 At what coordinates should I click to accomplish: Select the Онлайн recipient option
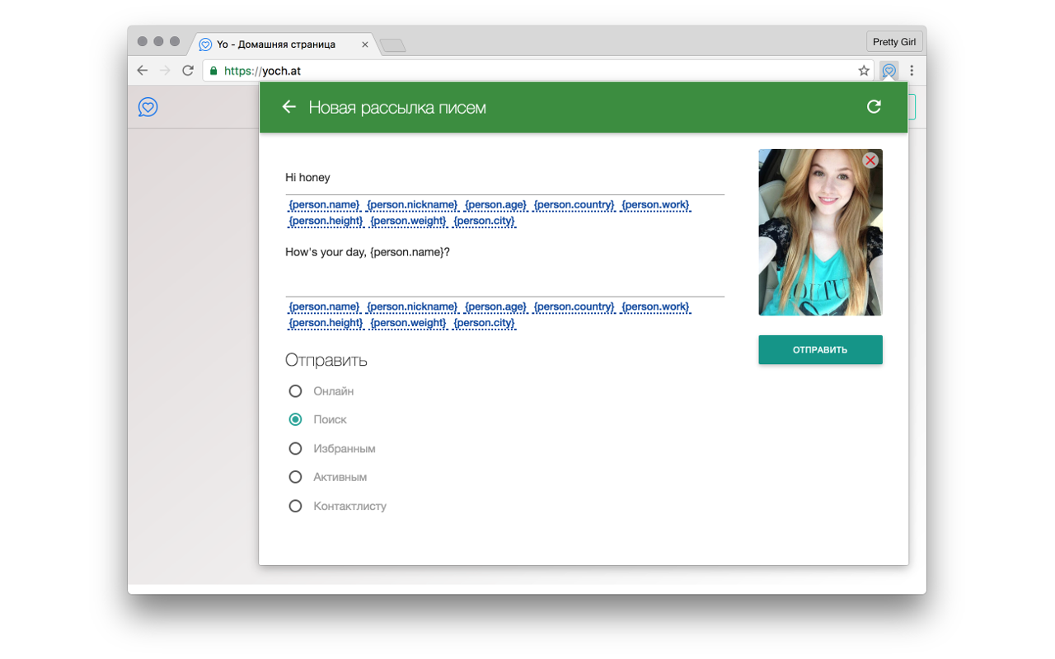pos(295,390)
